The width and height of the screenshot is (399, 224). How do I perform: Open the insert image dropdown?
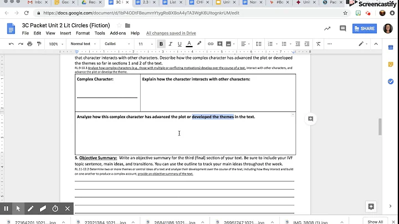[234, 44]
